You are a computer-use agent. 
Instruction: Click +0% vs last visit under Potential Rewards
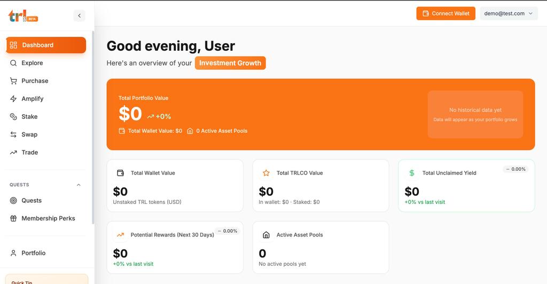[x=133, y=264]
